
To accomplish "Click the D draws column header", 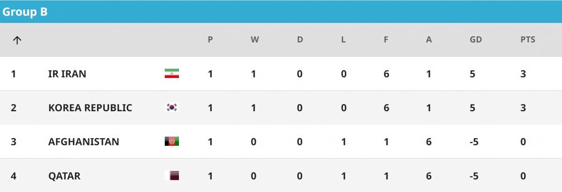I will pyautogui.click(x=300, y=40).
